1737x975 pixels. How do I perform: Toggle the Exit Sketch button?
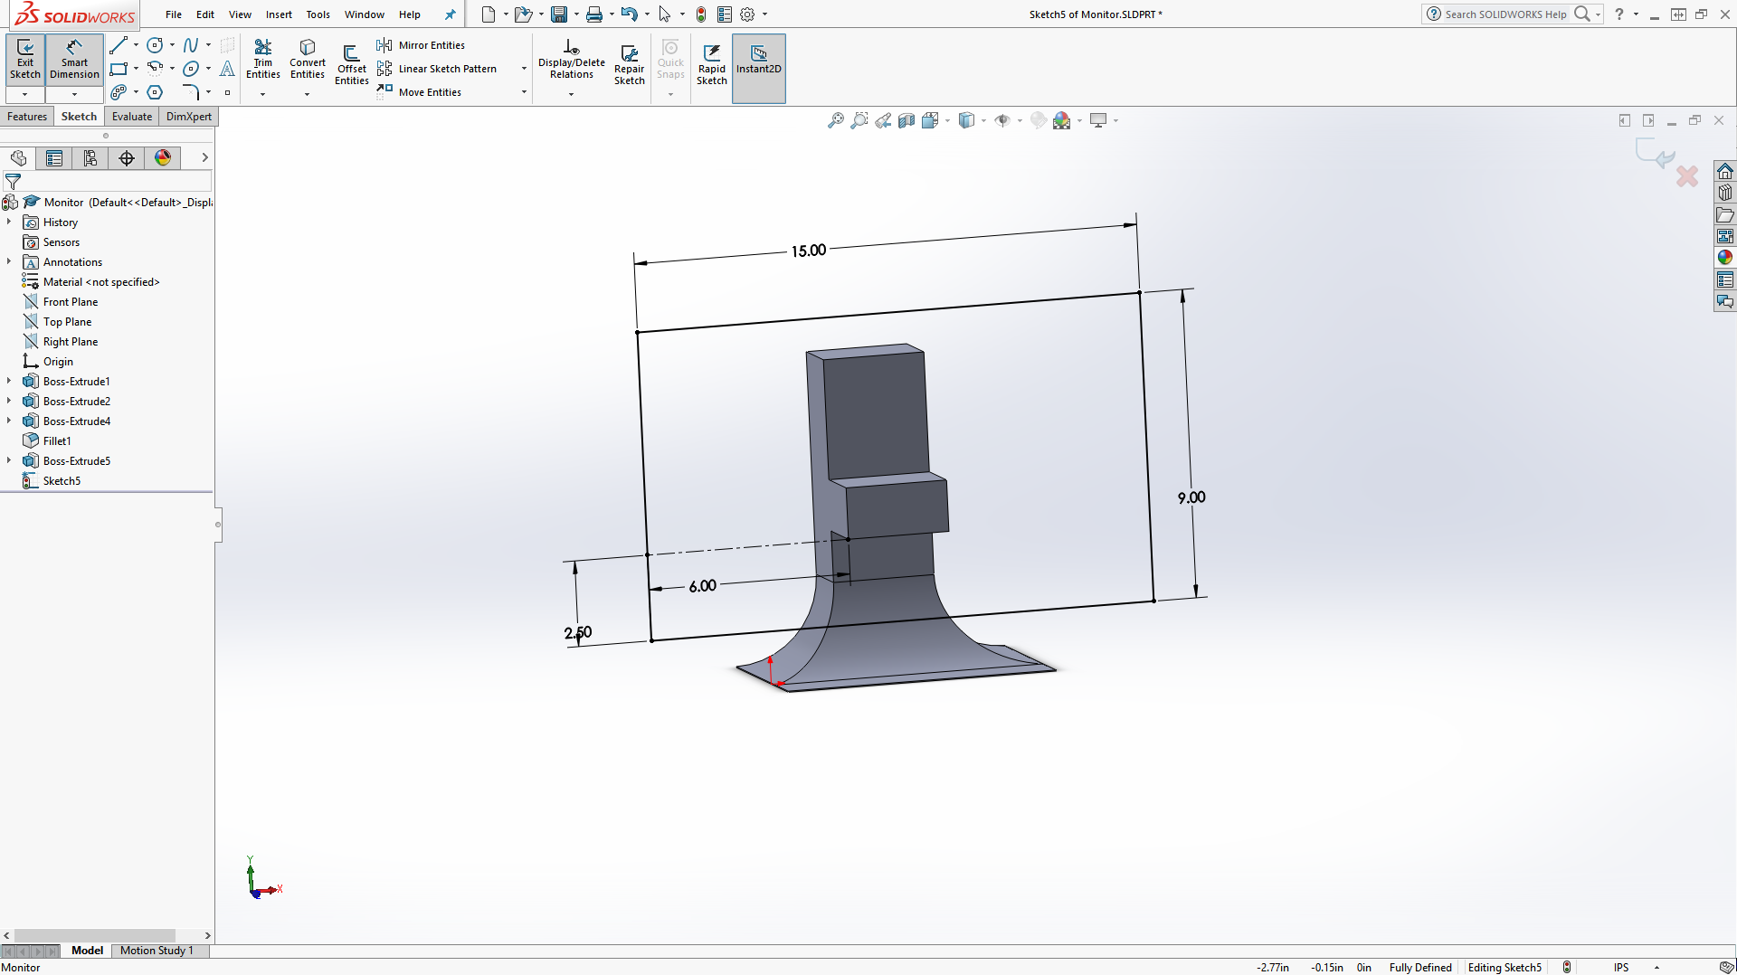(x=25, y=59)
